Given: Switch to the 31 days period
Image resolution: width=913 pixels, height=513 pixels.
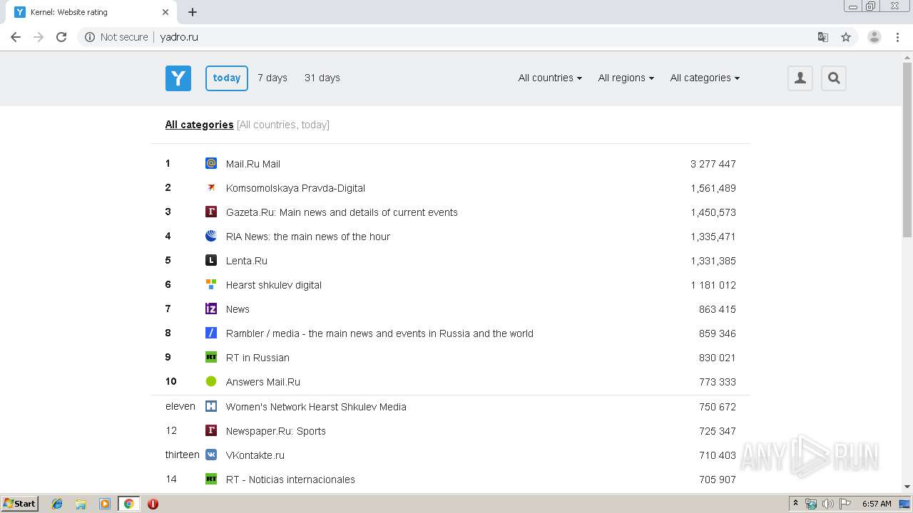Looking at the screenshot, I should pos(322,78).
